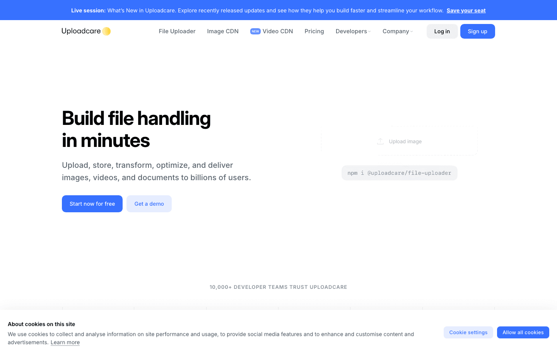The width and height of the screenshot is (557, 348).
Task: Follow the Save your seat link
Action: (x=466, y=10)
